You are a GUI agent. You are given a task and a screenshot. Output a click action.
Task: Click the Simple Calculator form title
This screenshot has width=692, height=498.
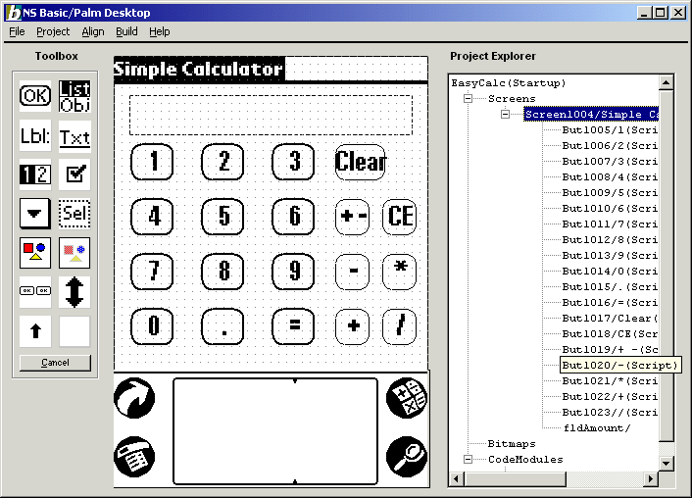point(199,69)
